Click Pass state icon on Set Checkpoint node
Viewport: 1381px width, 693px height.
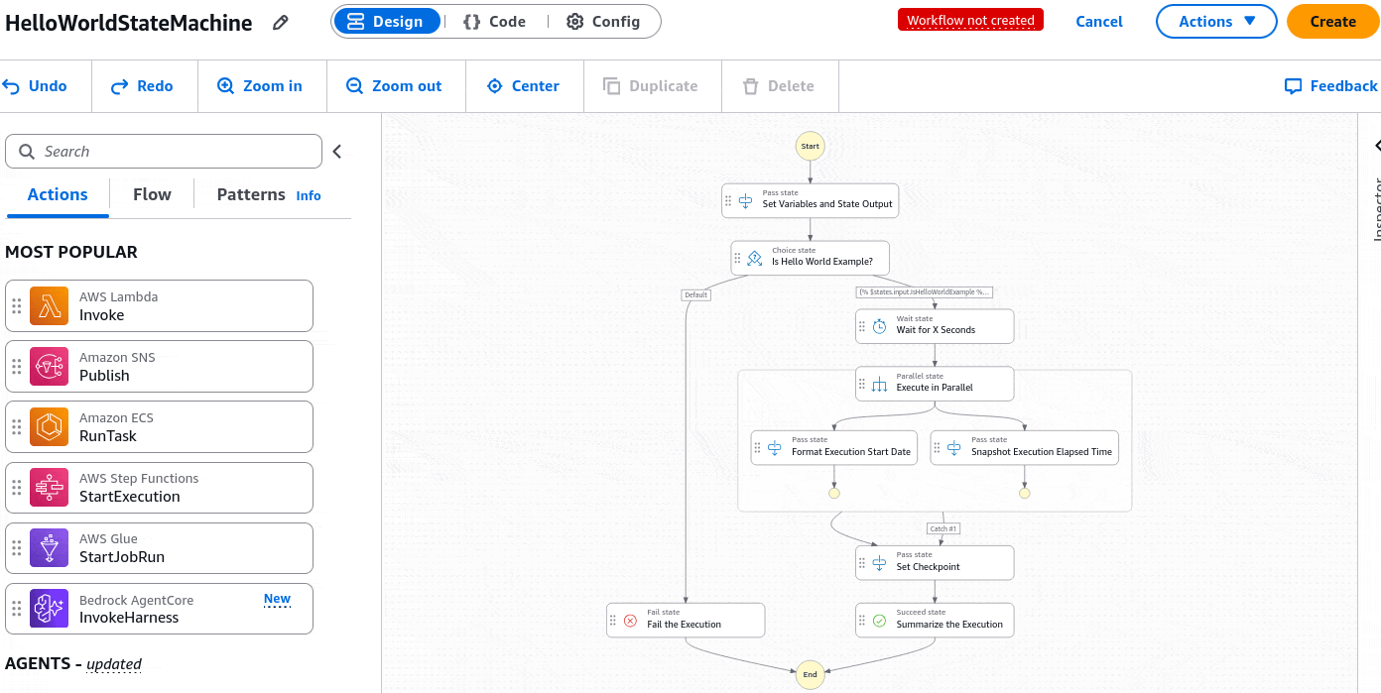coord(879,563)
